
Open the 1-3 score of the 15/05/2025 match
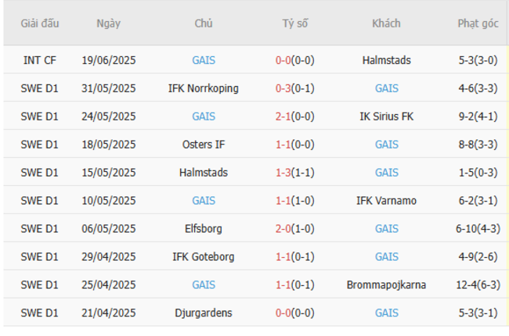(x=284, y=173)
